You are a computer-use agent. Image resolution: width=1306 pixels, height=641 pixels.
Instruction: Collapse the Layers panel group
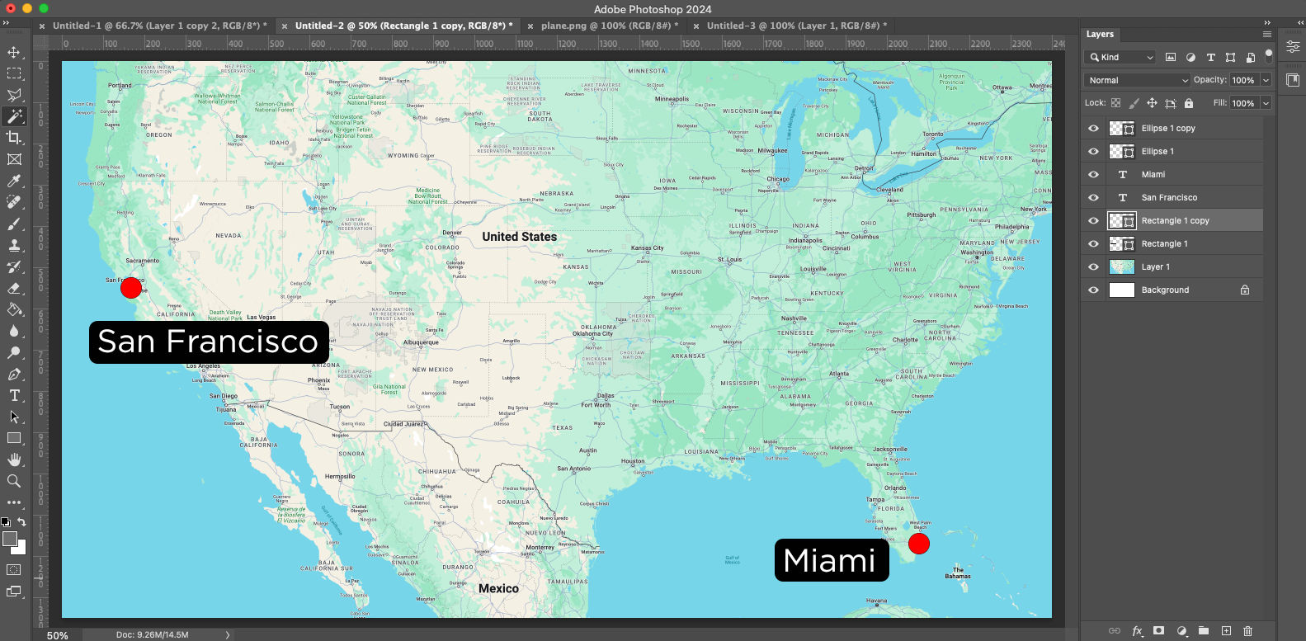1267,22
